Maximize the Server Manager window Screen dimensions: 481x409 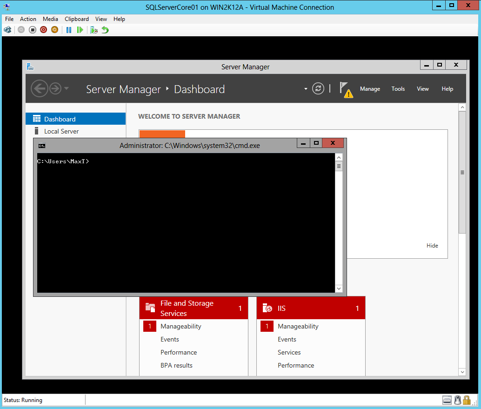(440, 65)
